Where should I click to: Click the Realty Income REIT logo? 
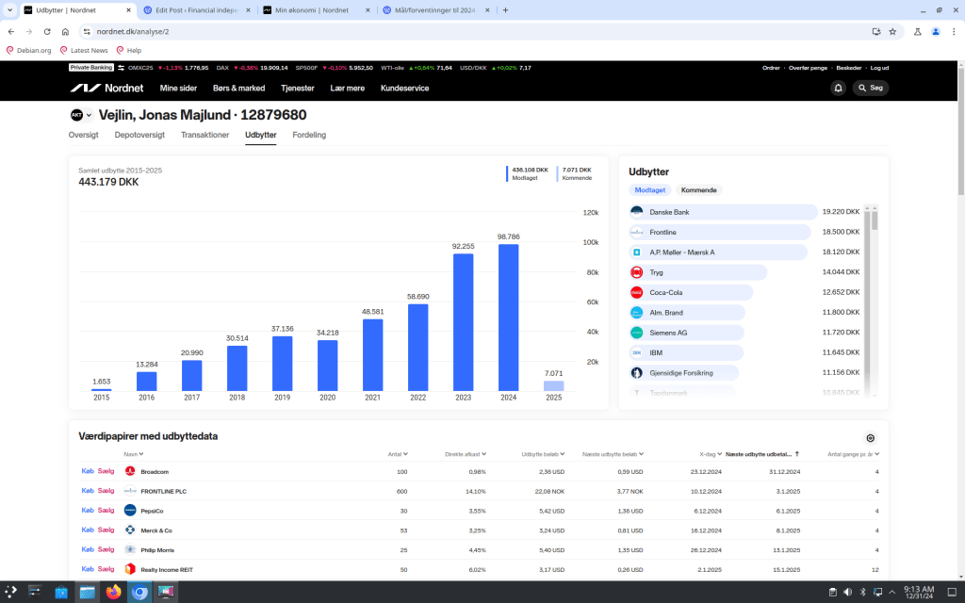pyautogui.click(x=130, y=569)
